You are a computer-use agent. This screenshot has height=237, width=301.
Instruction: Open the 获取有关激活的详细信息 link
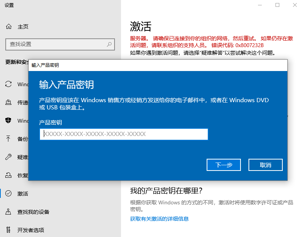click(x=159, y=219)
